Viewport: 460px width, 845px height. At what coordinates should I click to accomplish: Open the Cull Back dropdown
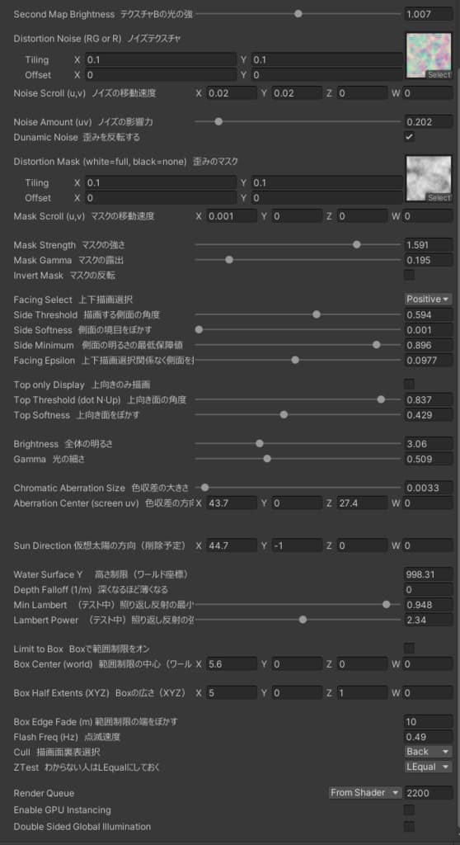click(x=428, y=751)
